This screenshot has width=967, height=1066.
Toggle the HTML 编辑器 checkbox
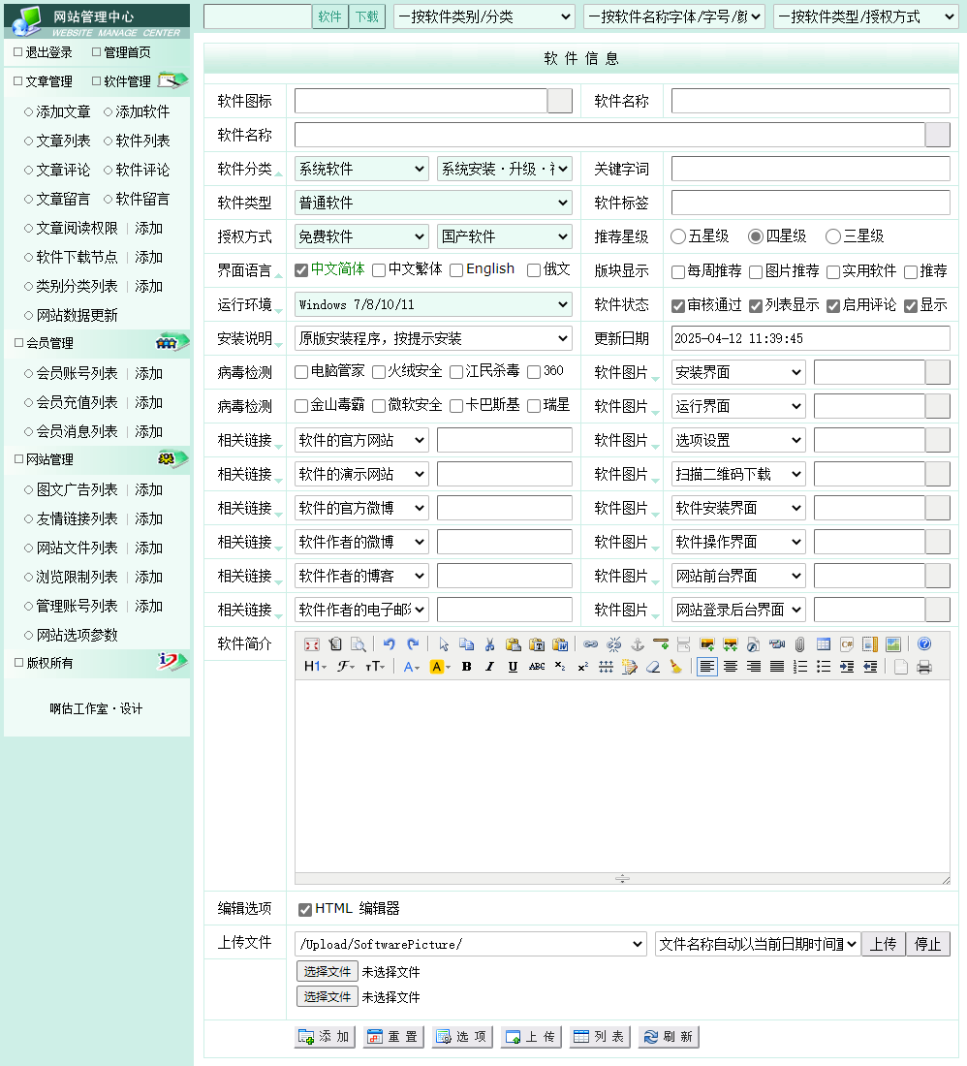(x=305, y=910)
